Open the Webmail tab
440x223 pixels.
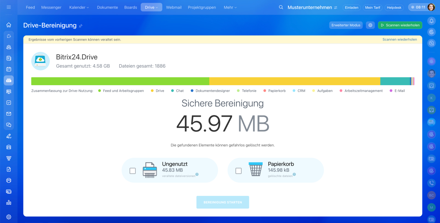[174, 7]
